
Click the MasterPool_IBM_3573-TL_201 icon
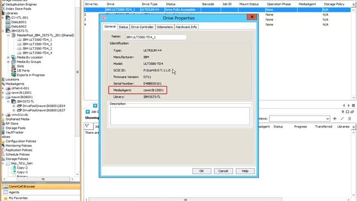(x=13, y=35)
